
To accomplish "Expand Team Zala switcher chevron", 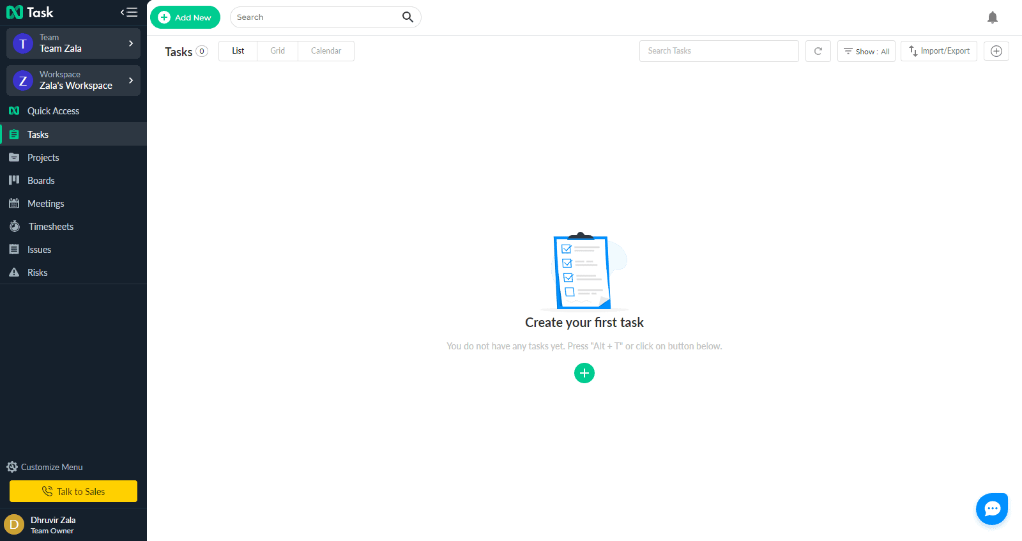I will (131, 43).
